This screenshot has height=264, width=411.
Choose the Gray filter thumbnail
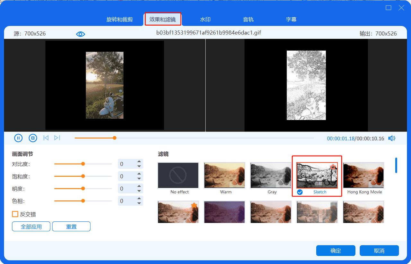pos(271,175)
